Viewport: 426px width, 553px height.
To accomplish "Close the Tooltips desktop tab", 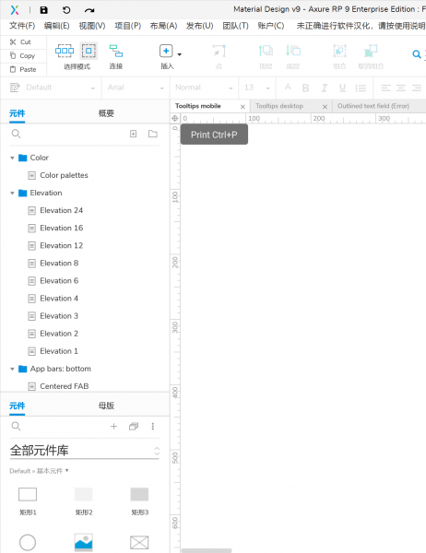I will tap(325, 107).
